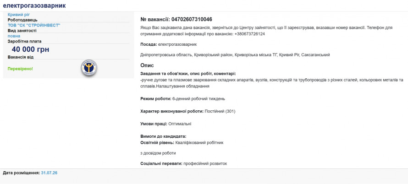Viewport: 408px width, 184px height.
Task: Click the Соціальні переваги line
Action: [184, 163]
